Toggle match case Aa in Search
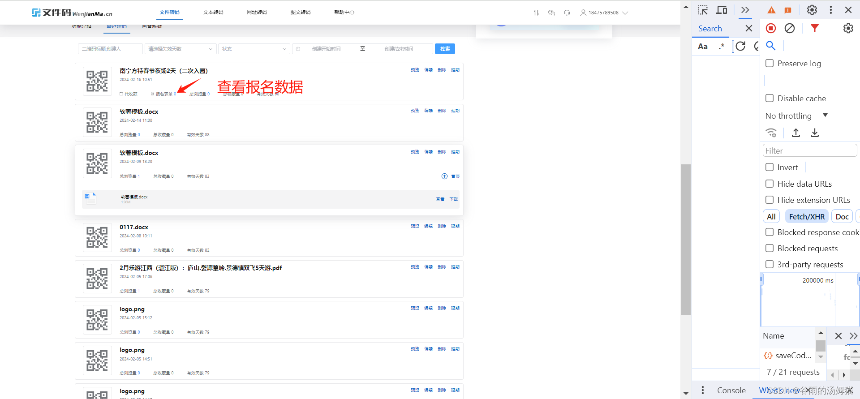 pyautogui.click(x=703, y=47)
